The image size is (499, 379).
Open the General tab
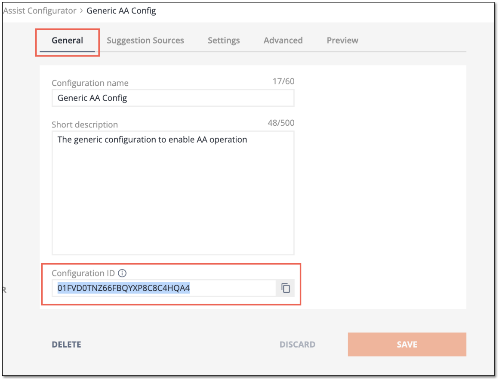click(68, 40)
